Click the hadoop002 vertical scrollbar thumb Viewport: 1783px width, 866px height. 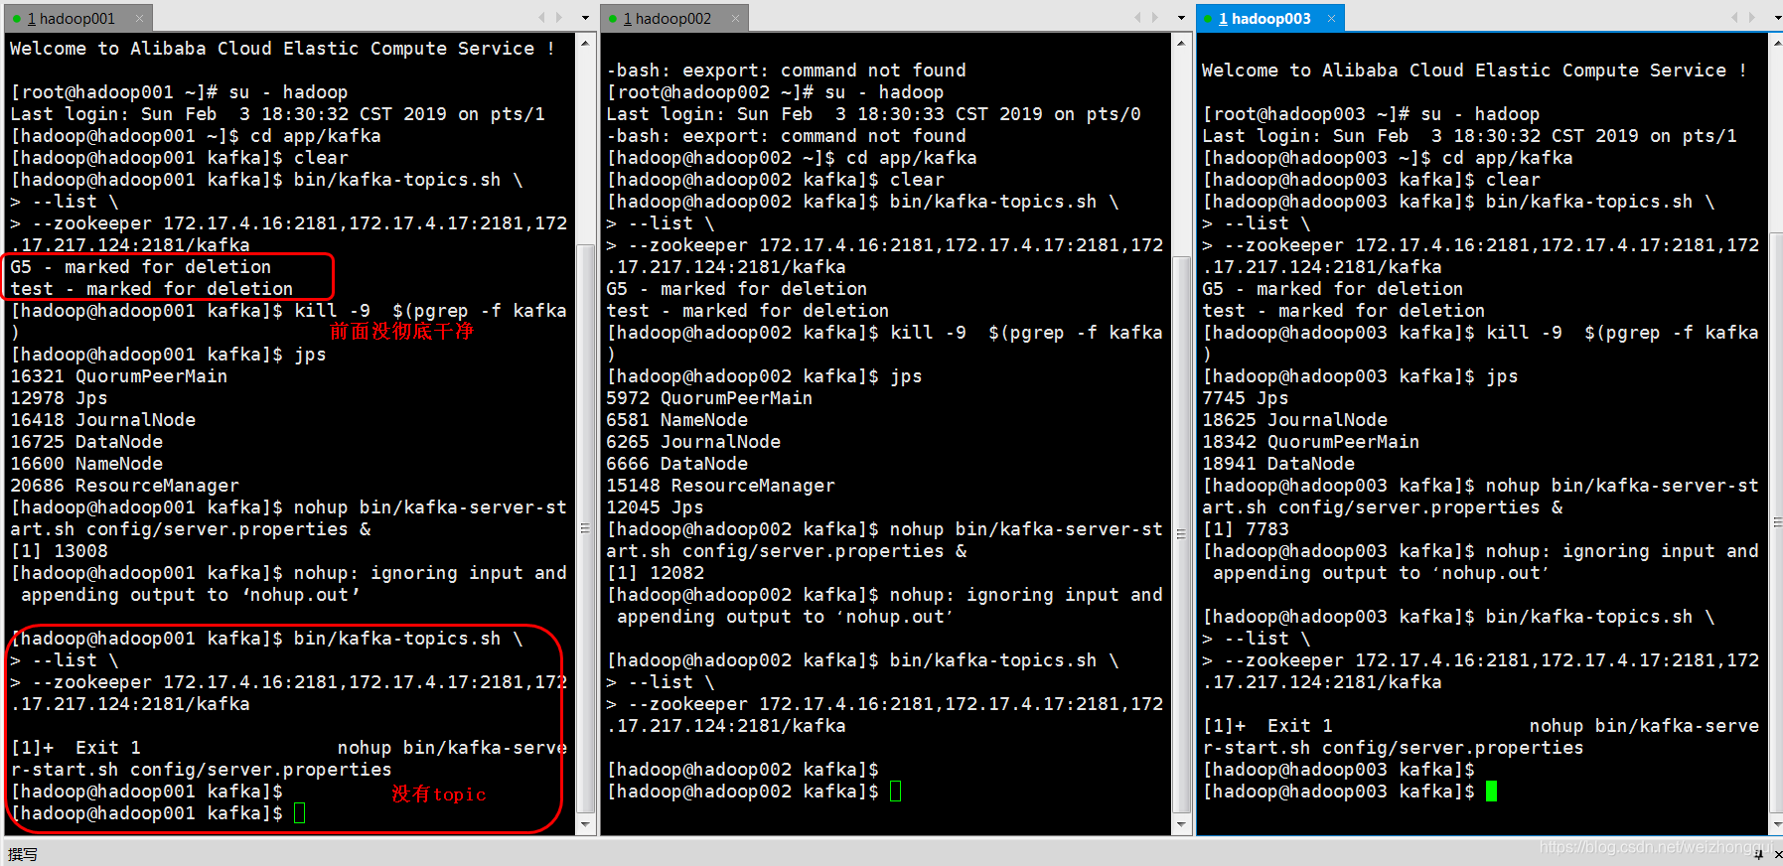[x=1181, y=534]
